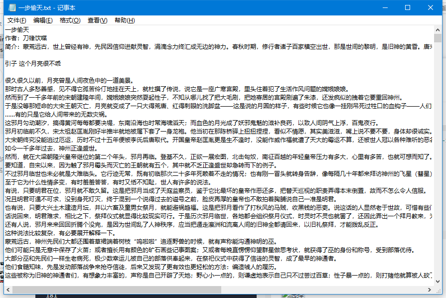Viewport: 446px width, 298px height.
Task: Place cursor in the first line 一步偷天
Action: 17,30
